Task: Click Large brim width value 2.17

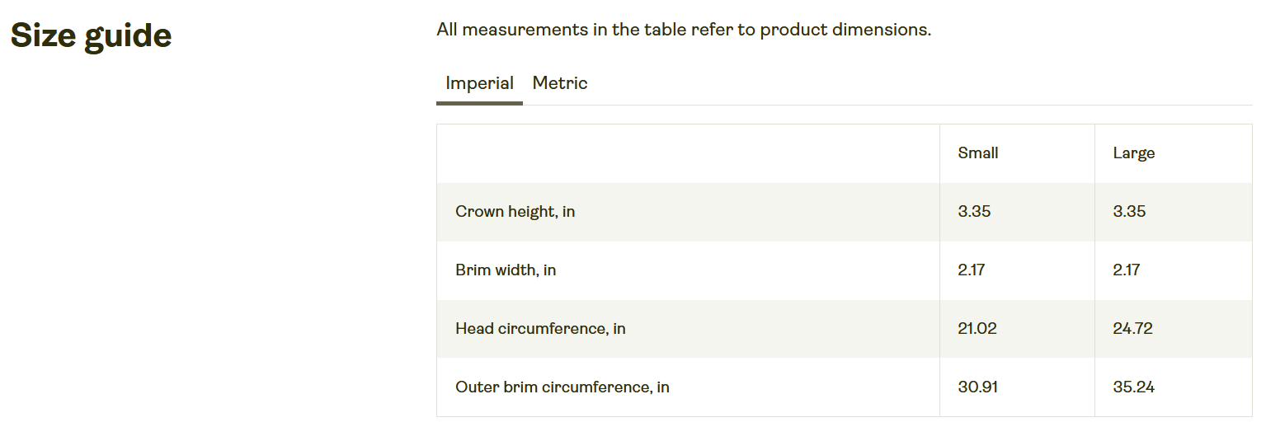Action: pos(1127,270)
